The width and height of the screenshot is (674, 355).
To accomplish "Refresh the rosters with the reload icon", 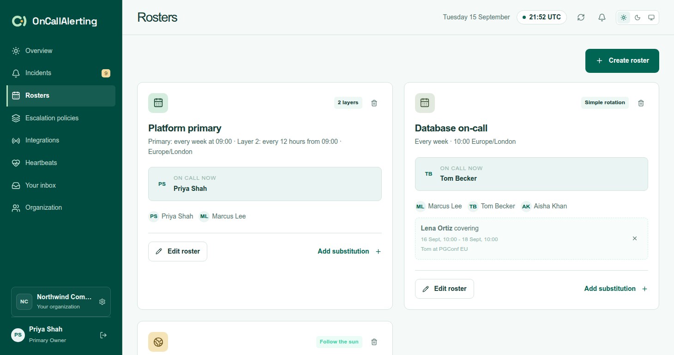I will (x=581, y=18).
